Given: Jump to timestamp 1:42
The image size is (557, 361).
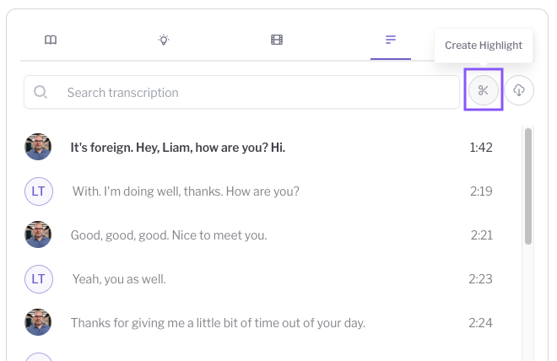Looking at the screenshot, I should tap(481, 148).
